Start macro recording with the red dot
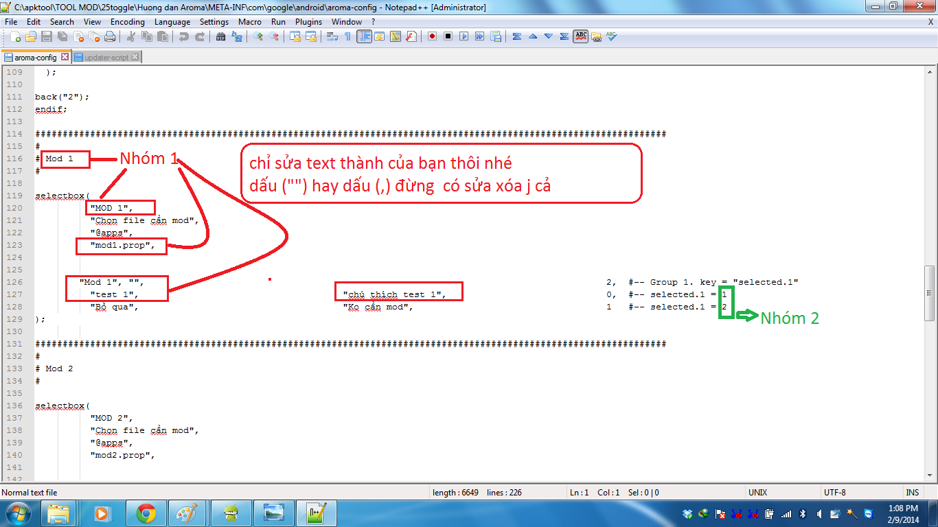The image size is (938, 527). click(x=432, y=36)
